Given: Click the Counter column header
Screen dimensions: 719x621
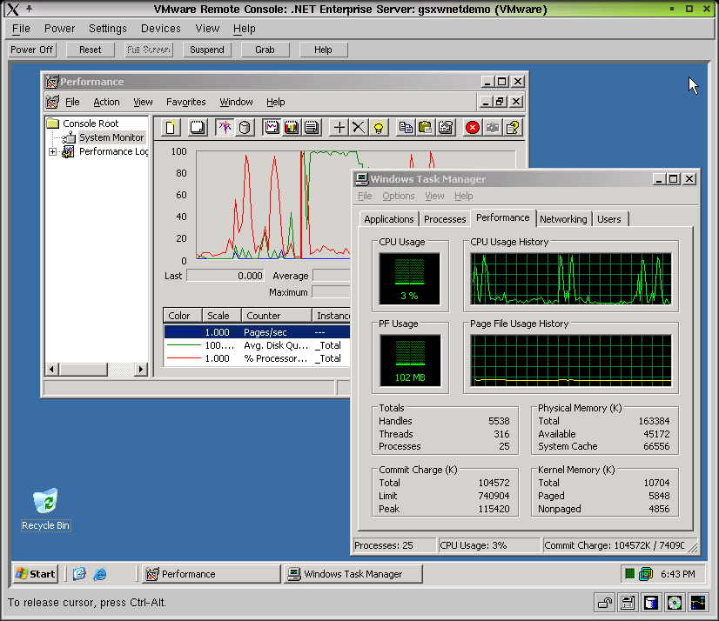Looking at the screenshot, I should tap(277, 316).
